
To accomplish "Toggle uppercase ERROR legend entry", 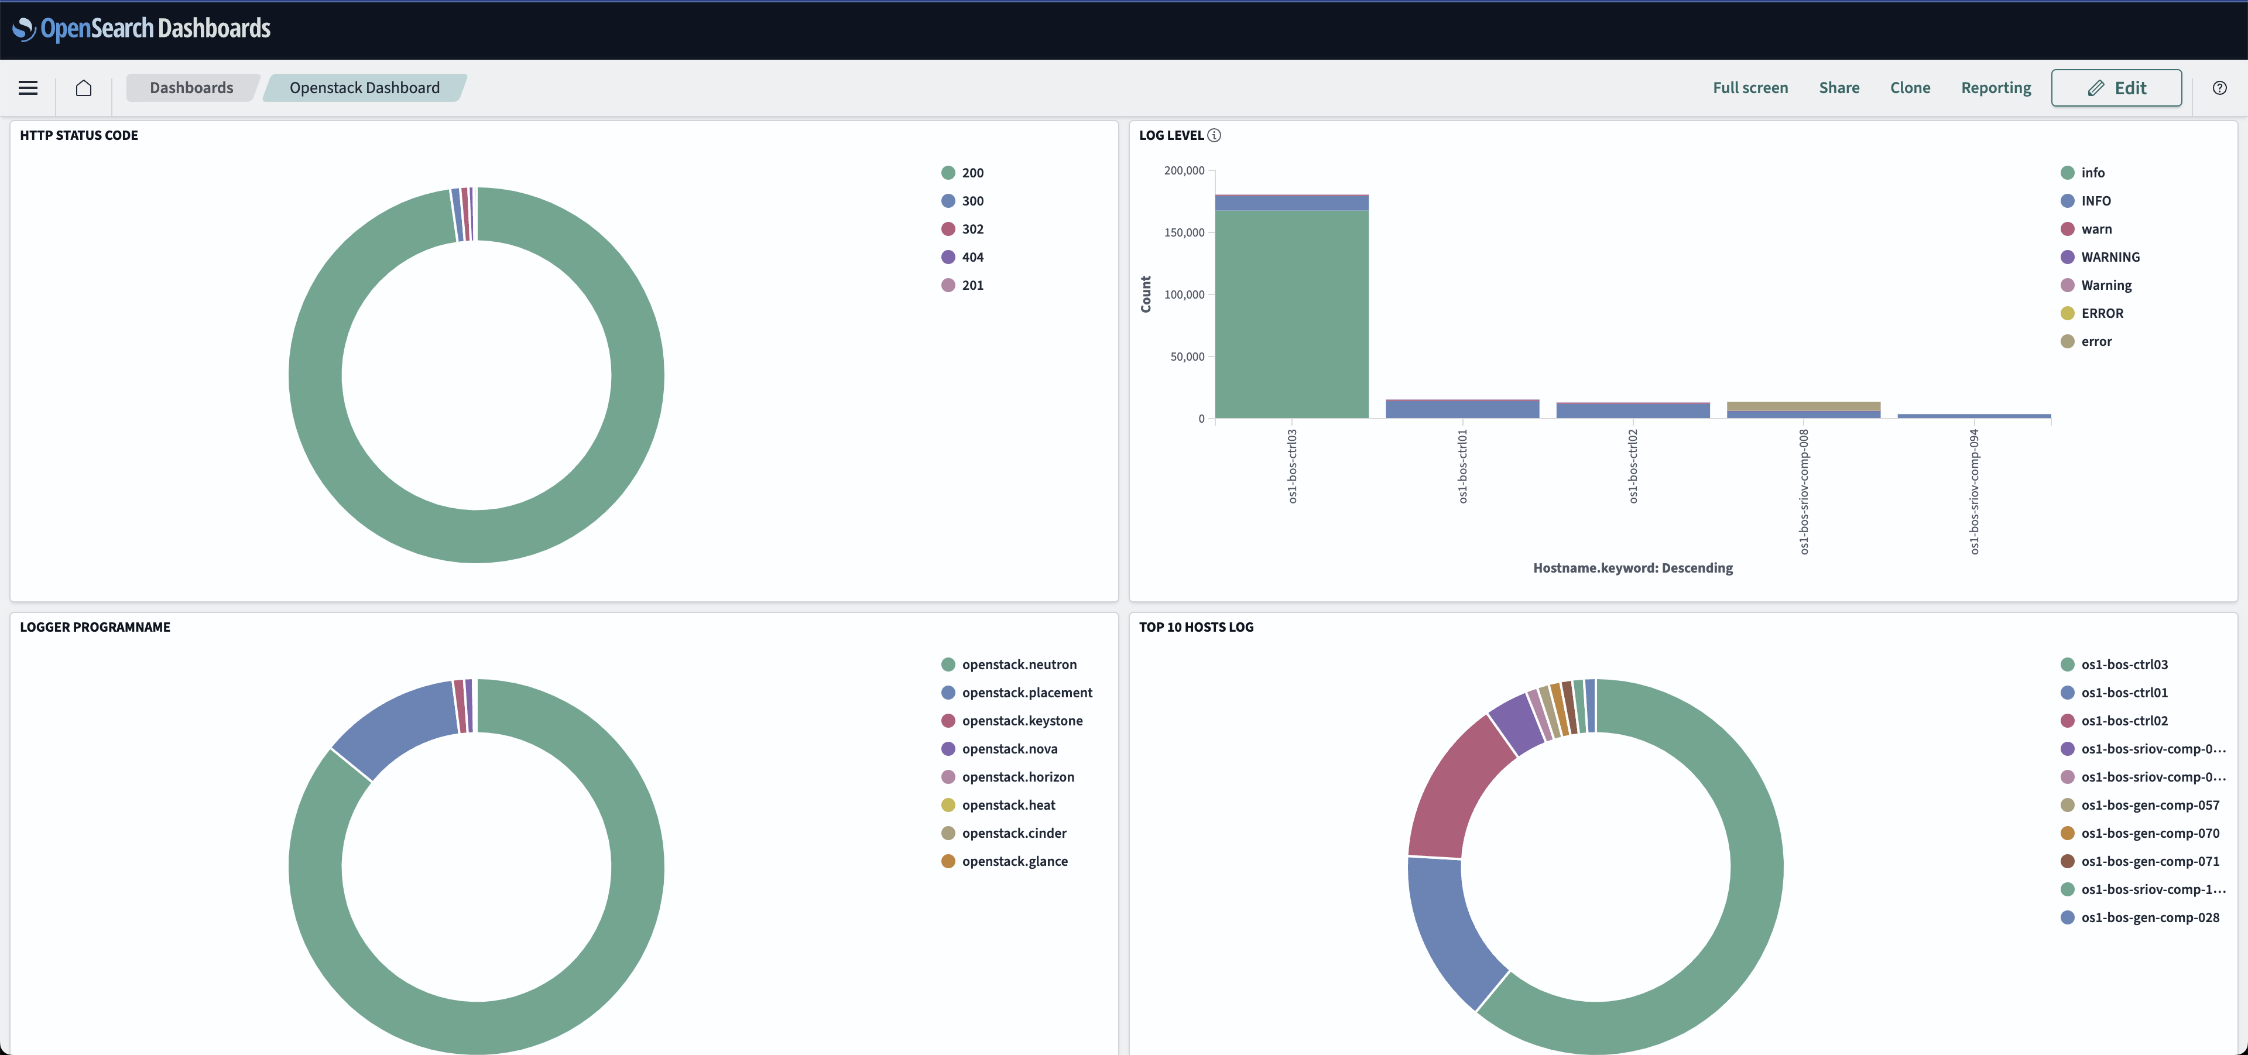I will tap(2092, 313).
